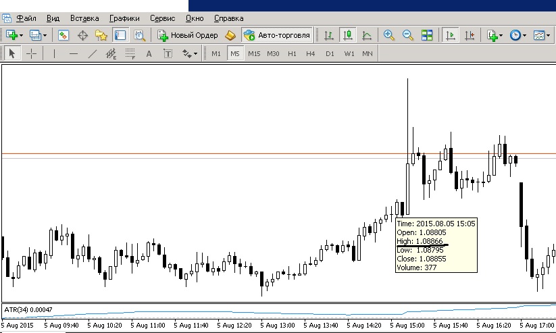This screenshot has width=556, height=333.
Task: Open the indicators list dropdown
Action: pos(501,35)
